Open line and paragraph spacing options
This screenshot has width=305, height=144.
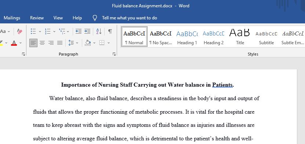71,43
